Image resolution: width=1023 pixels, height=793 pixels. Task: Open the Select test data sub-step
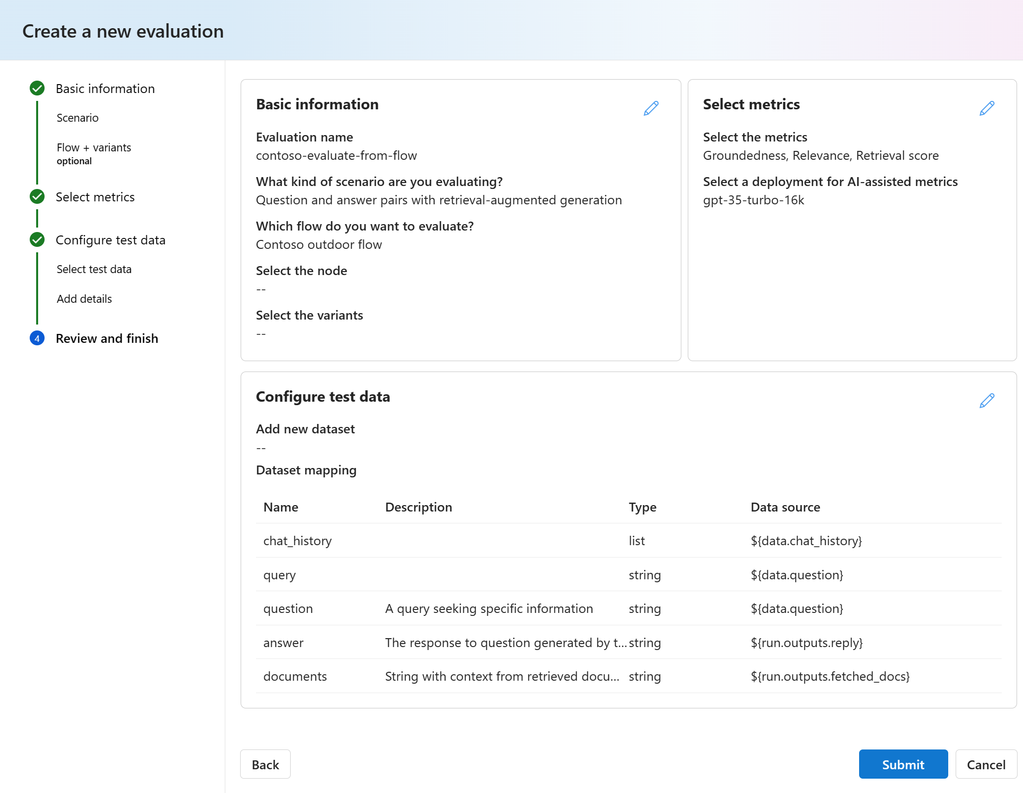pos(94,269)
